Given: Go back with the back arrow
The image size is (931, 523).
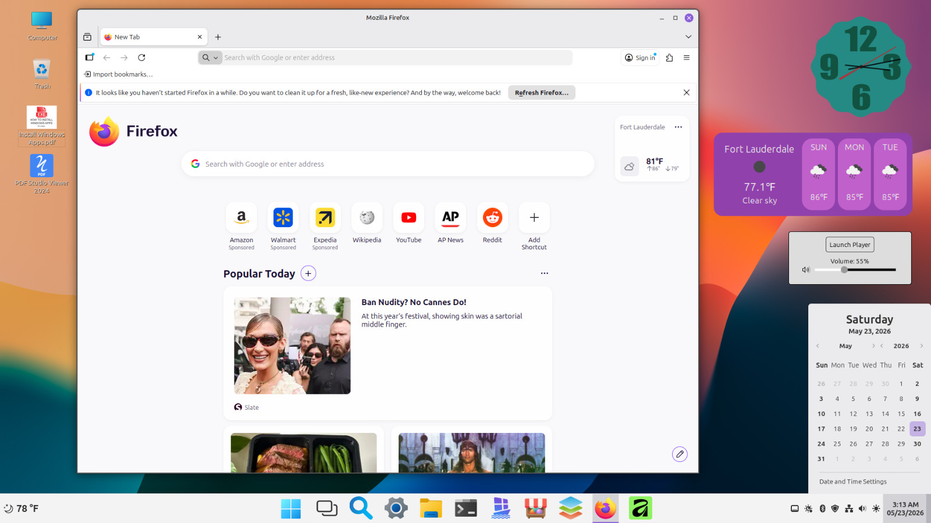Looking at the screenshot, I should pos(106,58).
